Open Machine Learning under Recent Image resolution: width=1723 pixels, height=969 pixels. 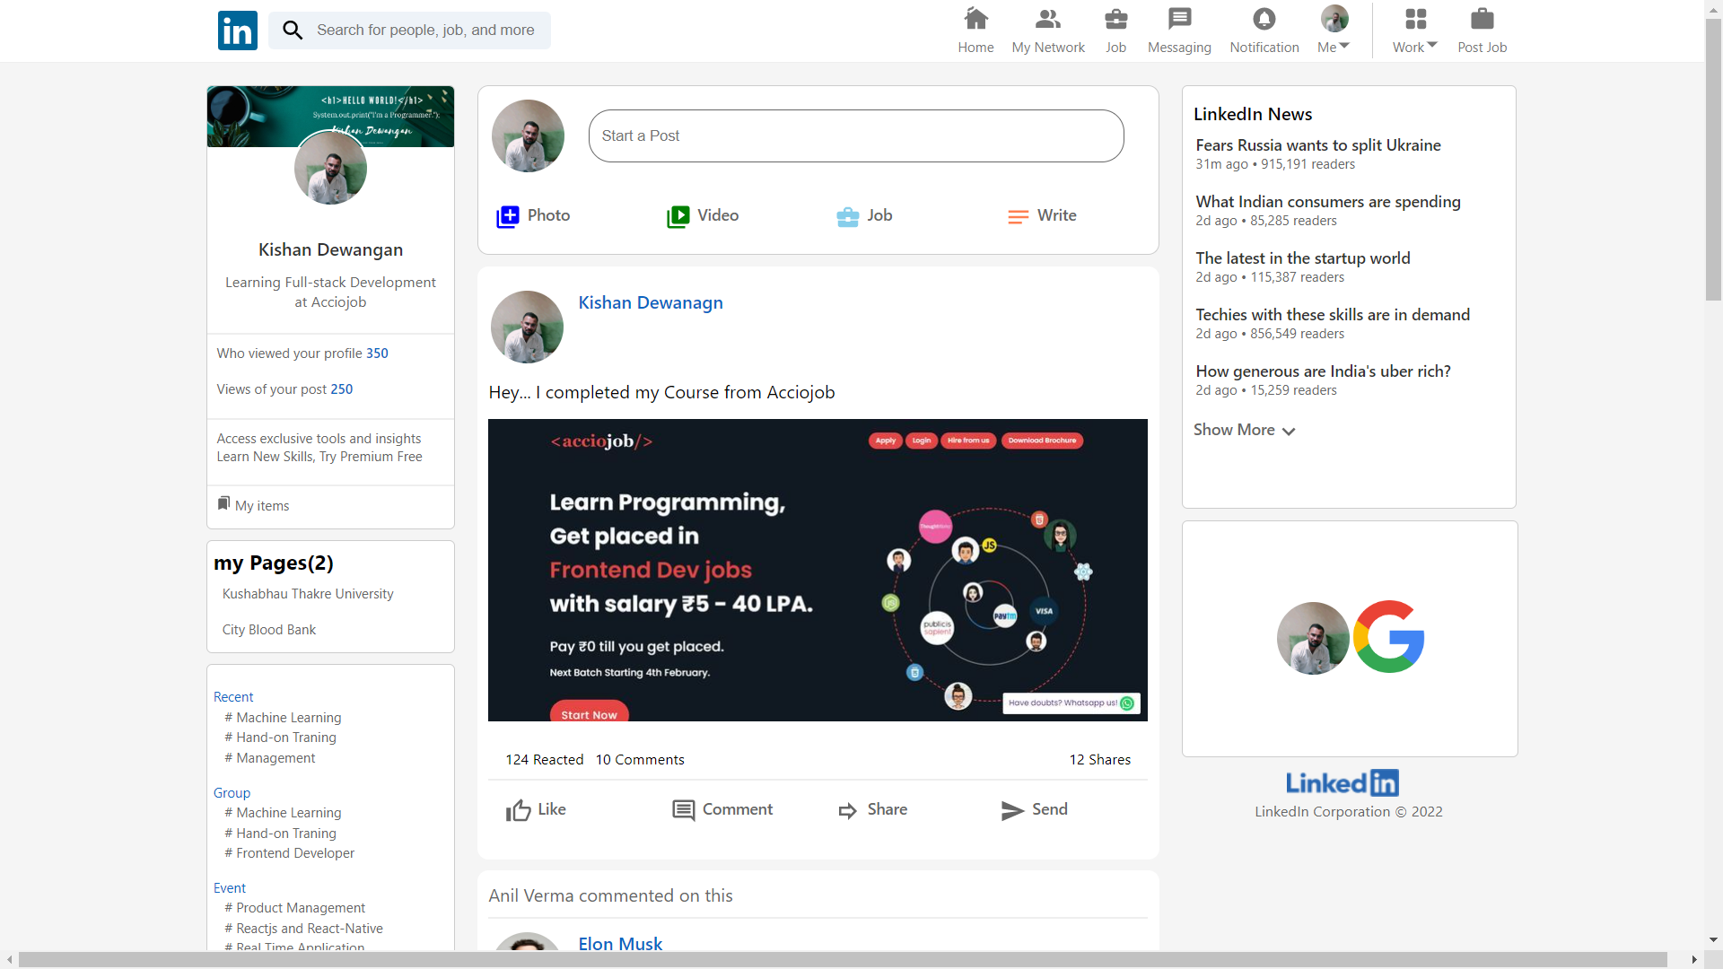pos(283,718)
